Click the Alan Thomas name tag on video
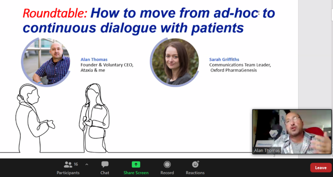Screen dimensions: 333x177 267,150
